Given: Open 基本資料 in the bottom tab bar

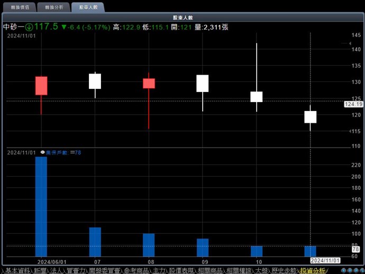Looking at the screenshot, I should (17, 270).
